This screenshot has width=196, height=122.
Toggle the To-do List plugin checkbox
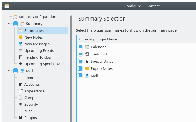pyautogui.click(x=80, y=54)
